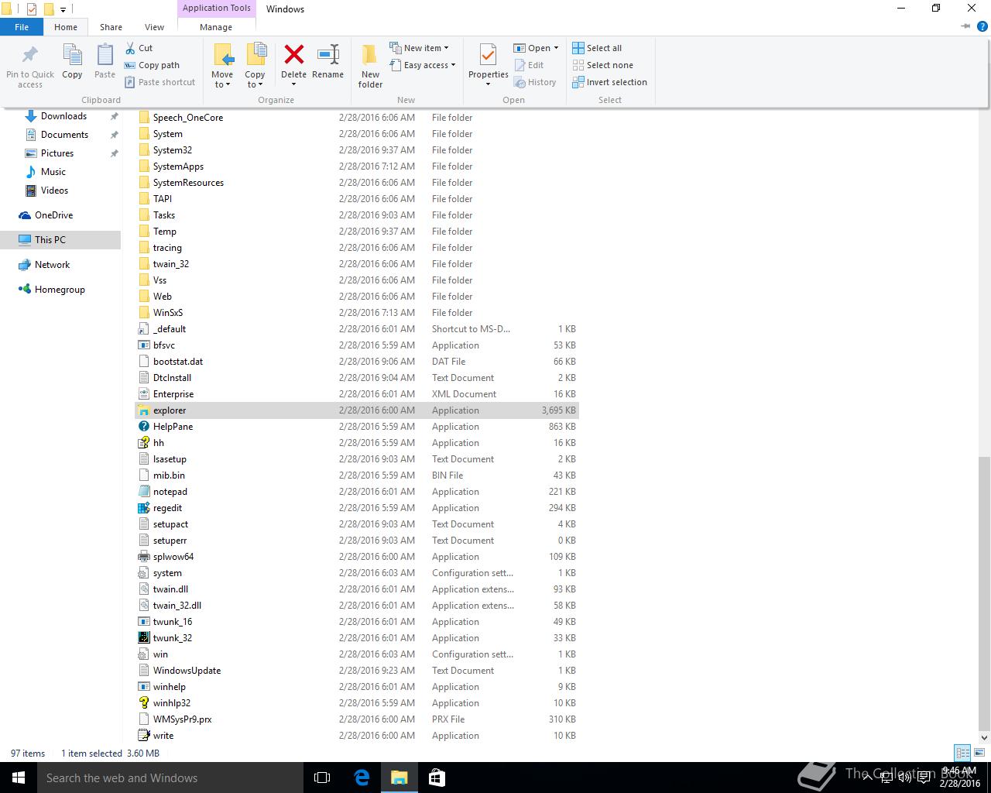Screen dimensions: 991x793
Task: Select the WindowsUpdate text document
Action: point(358,671)
